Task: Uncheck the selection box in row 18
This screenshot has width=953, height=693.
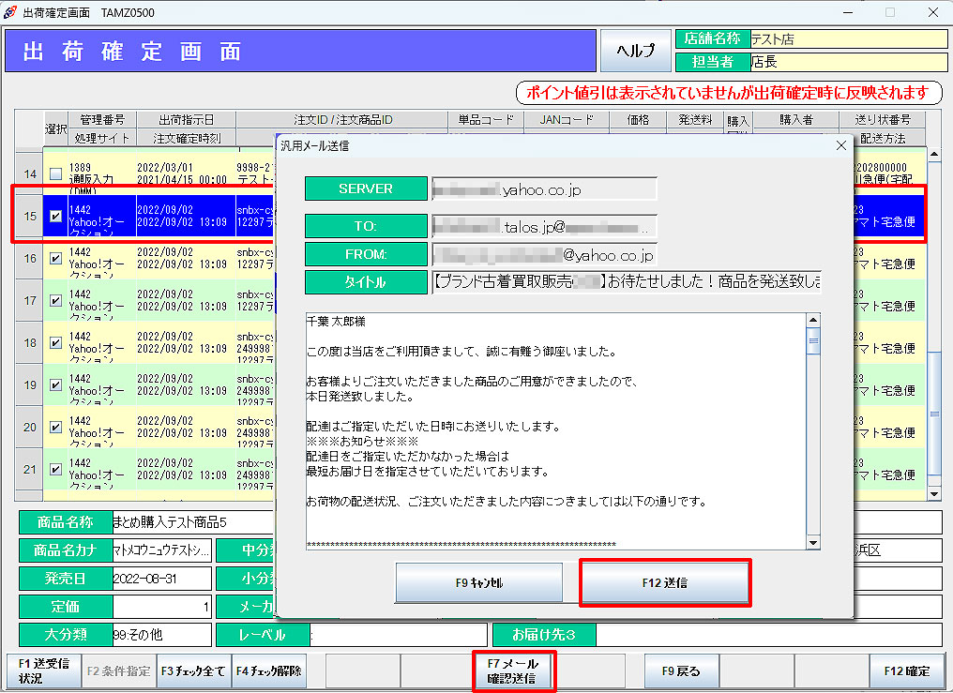Action: pos(55,342)
